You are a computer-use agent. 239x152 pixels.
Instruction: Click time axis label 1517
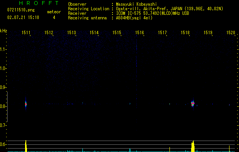pos(162,33)
